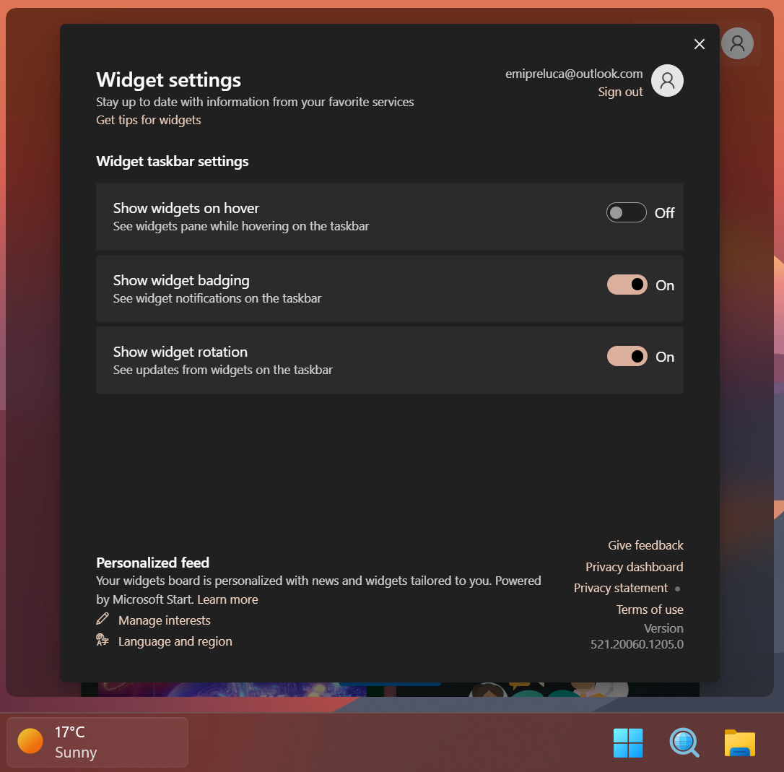The image size is (784, 772).
Task: Enable Show widgets on hover
Action: pos(626,212)
